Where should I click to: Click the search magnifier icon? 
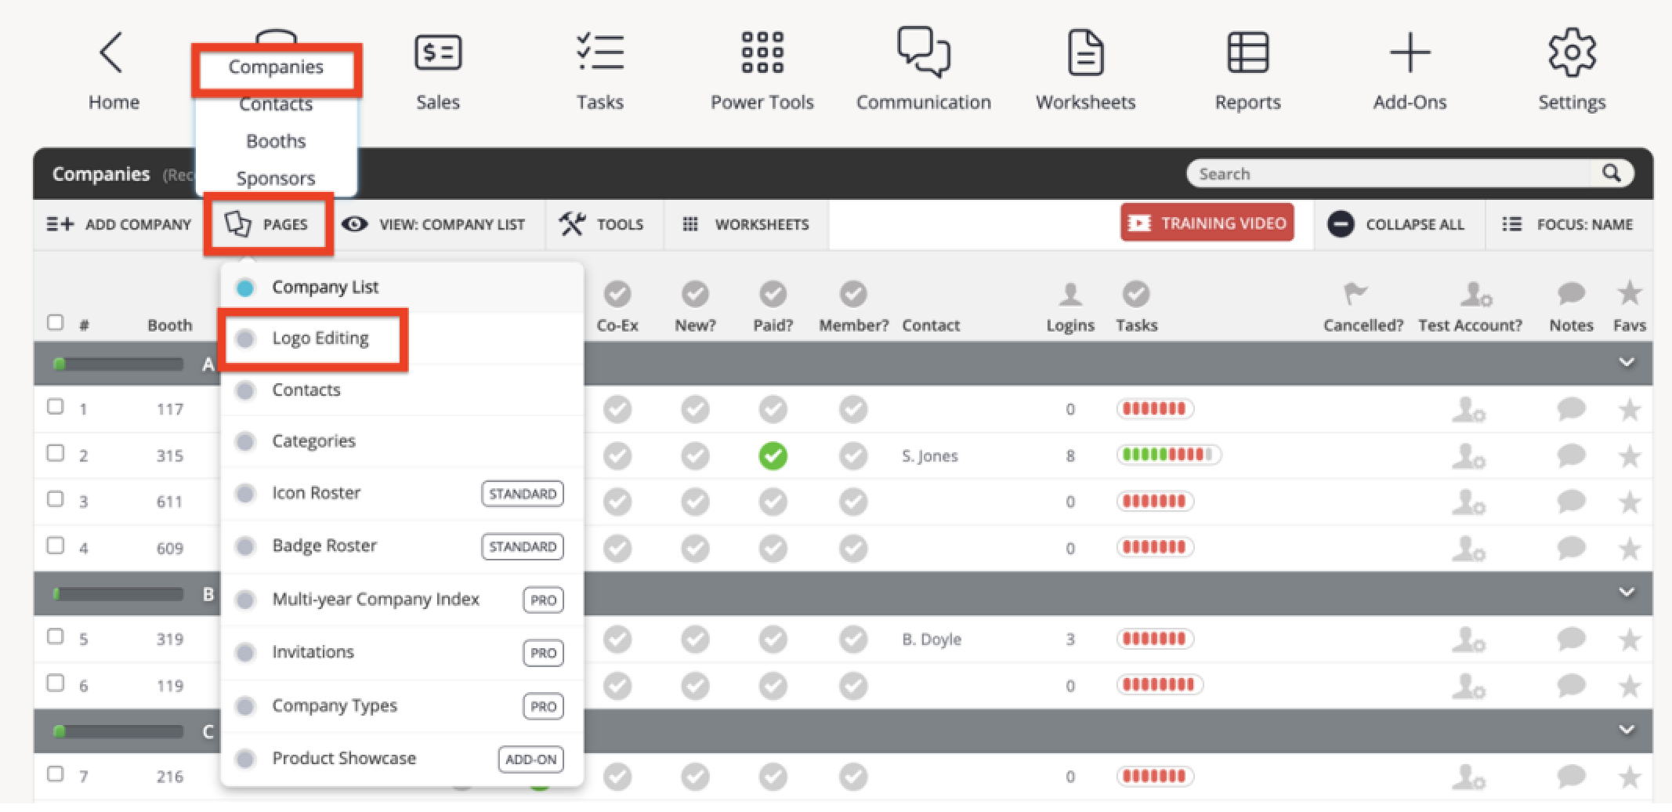[x=1611, y=173]
